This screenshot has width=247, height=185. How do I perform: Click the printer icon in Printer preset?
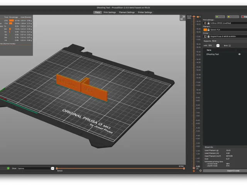tap(205, 37)
